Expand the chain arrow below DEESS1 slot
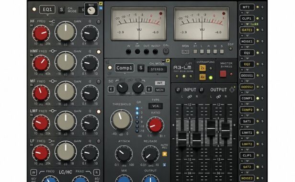Viewport: 295px width, 182px height. [248, 81]
